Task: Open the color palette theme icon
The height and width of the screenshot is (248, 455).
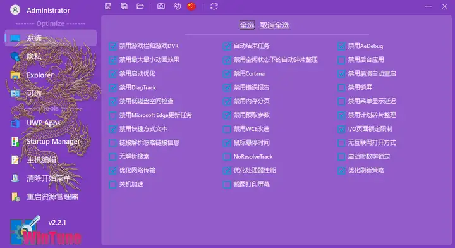Action: tap(177, 6)
